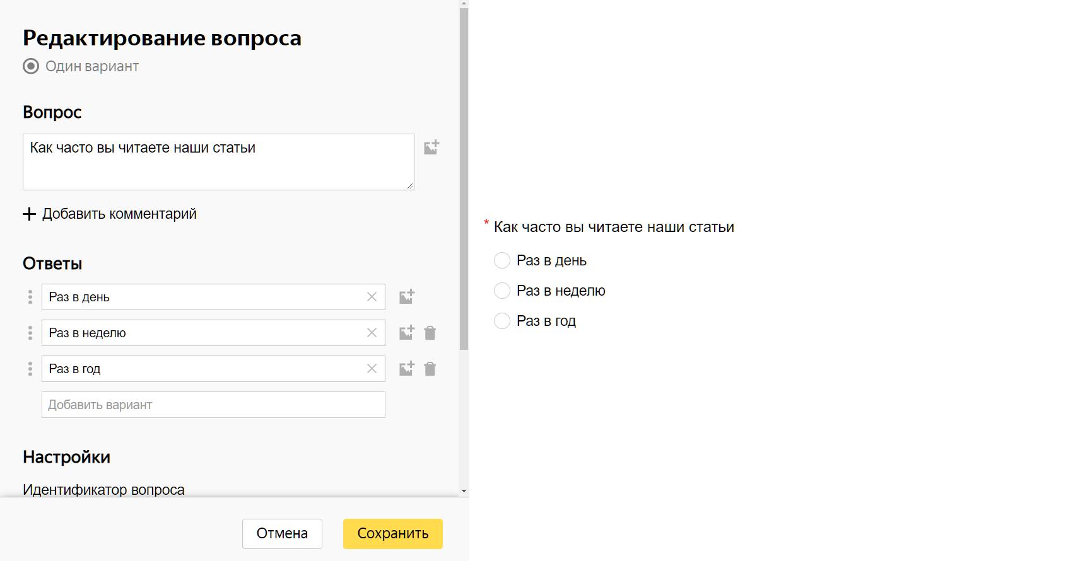Viewport: 1068px width, 561px height.
Task: Save the question with 'Сохранить'
Action: [x=393, y=534]
